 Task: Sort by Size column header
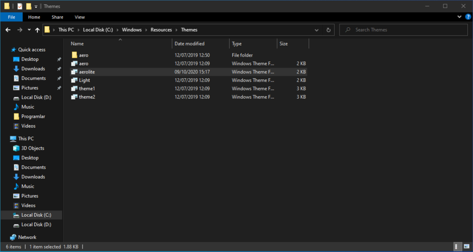click(x=293, y=44)
